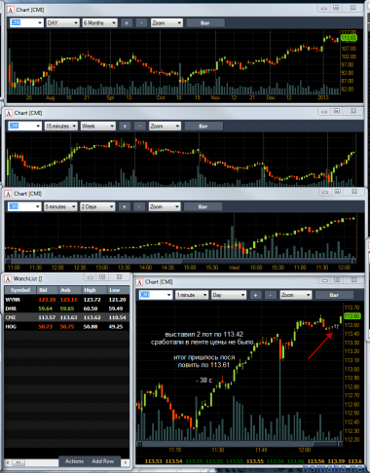Click the minus zoom-out icon on DAY chart
This screenshot has height=473, width=370.
pyautogui.click(x=141, y=23)
